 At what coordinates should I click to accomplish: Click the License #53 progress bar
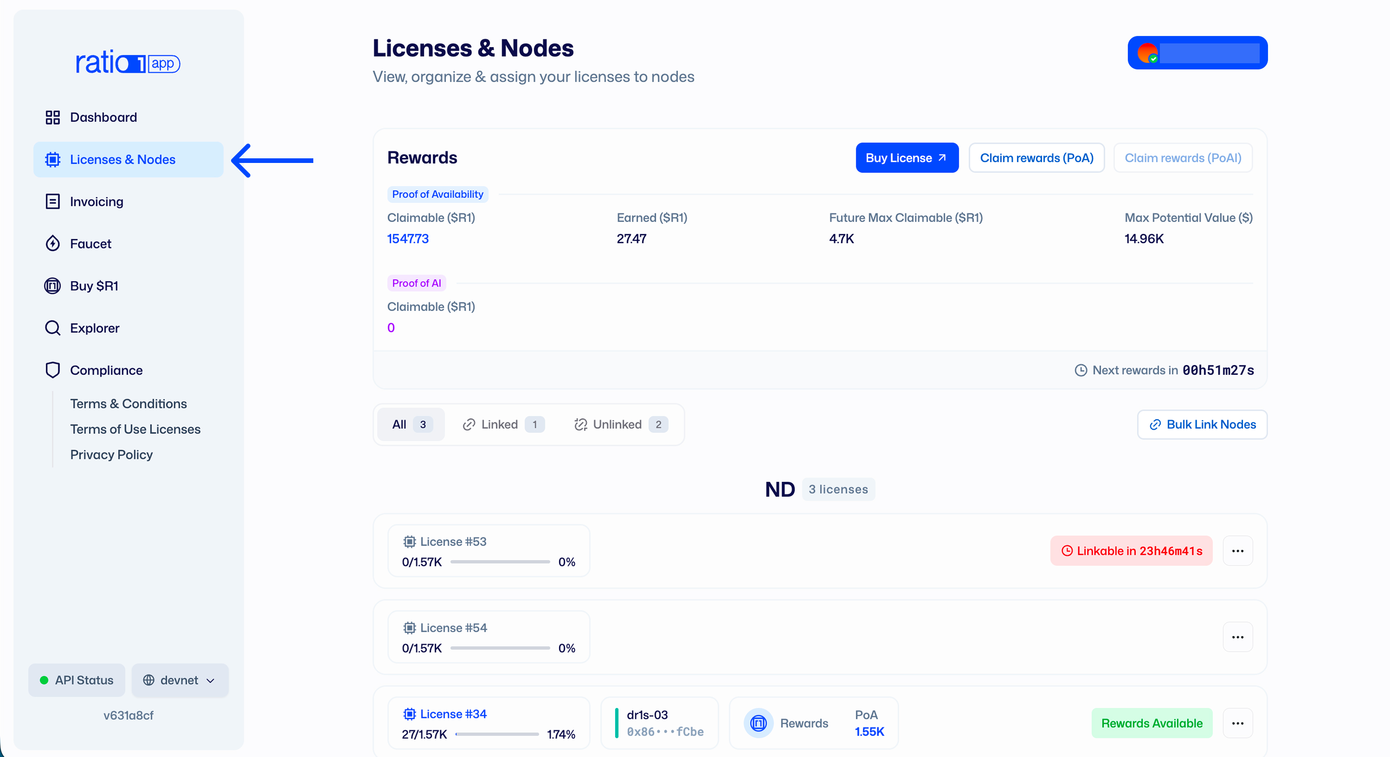point(500,562)
